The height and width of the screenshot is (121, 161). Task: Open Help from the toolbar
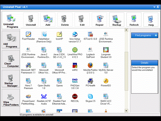(151, 20)
